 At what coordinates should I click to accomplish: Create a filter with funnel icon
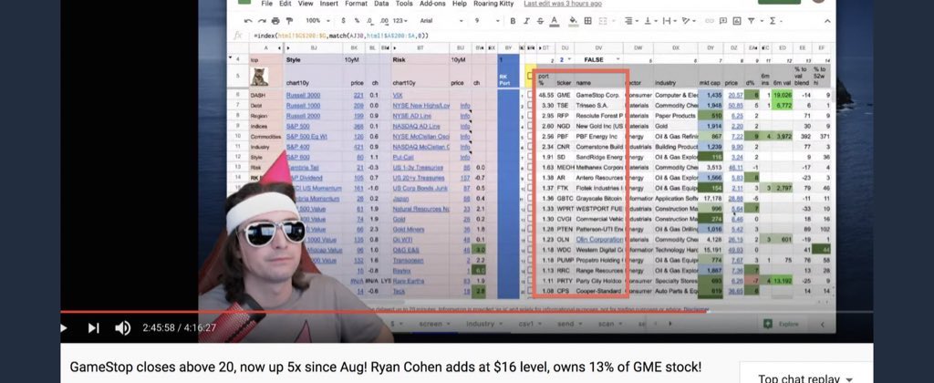tap(752, 21)
